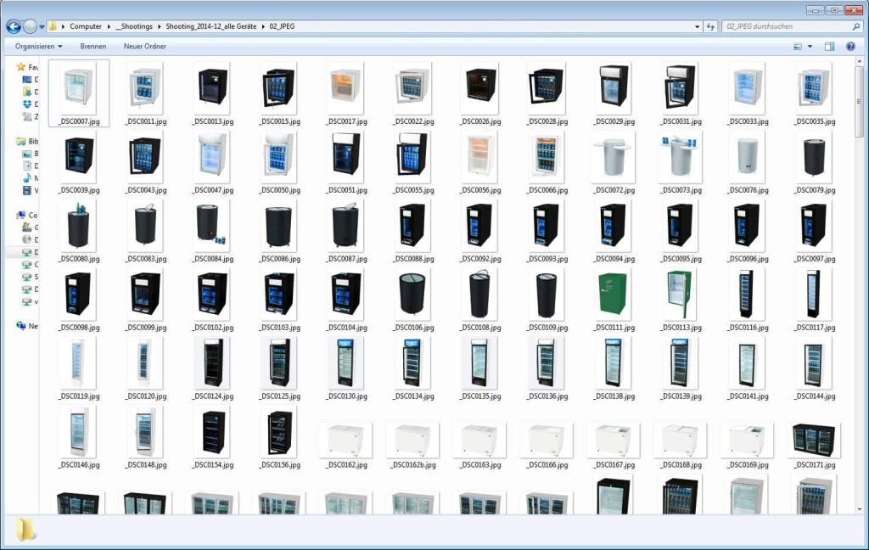Click the refresh button beside address bar
This screenshot has width=869, height=550.
[711, 26]
